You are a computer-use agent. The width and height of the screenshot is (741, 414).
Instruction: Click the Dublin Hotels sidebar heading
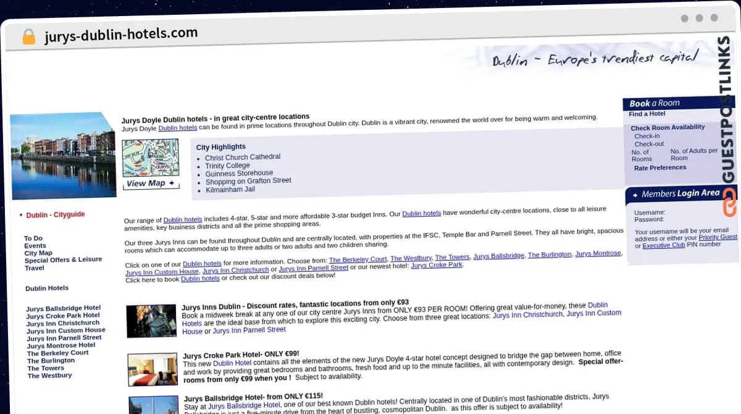[47, 288]
